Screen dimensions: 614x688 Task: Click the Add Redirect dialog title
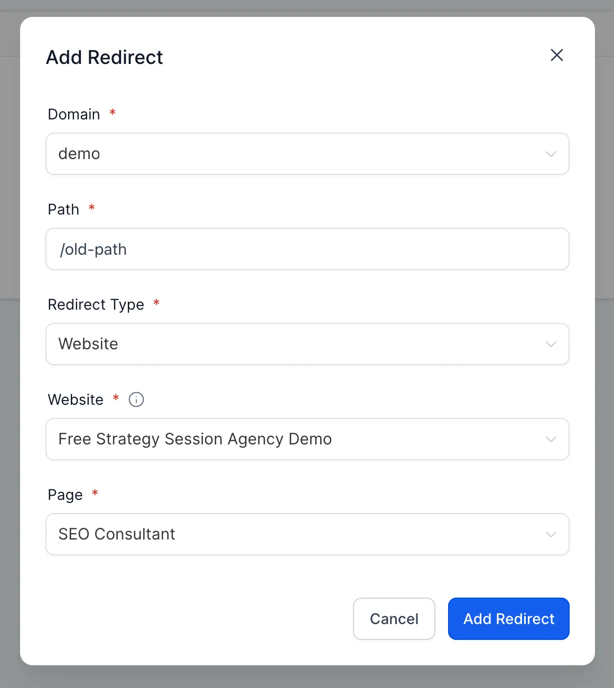point(105,57)
